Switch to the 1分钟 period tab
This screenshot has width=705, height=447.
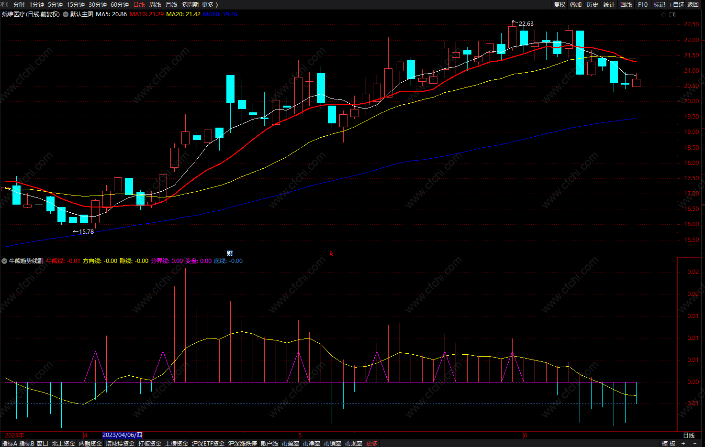[x=37, y=4]
